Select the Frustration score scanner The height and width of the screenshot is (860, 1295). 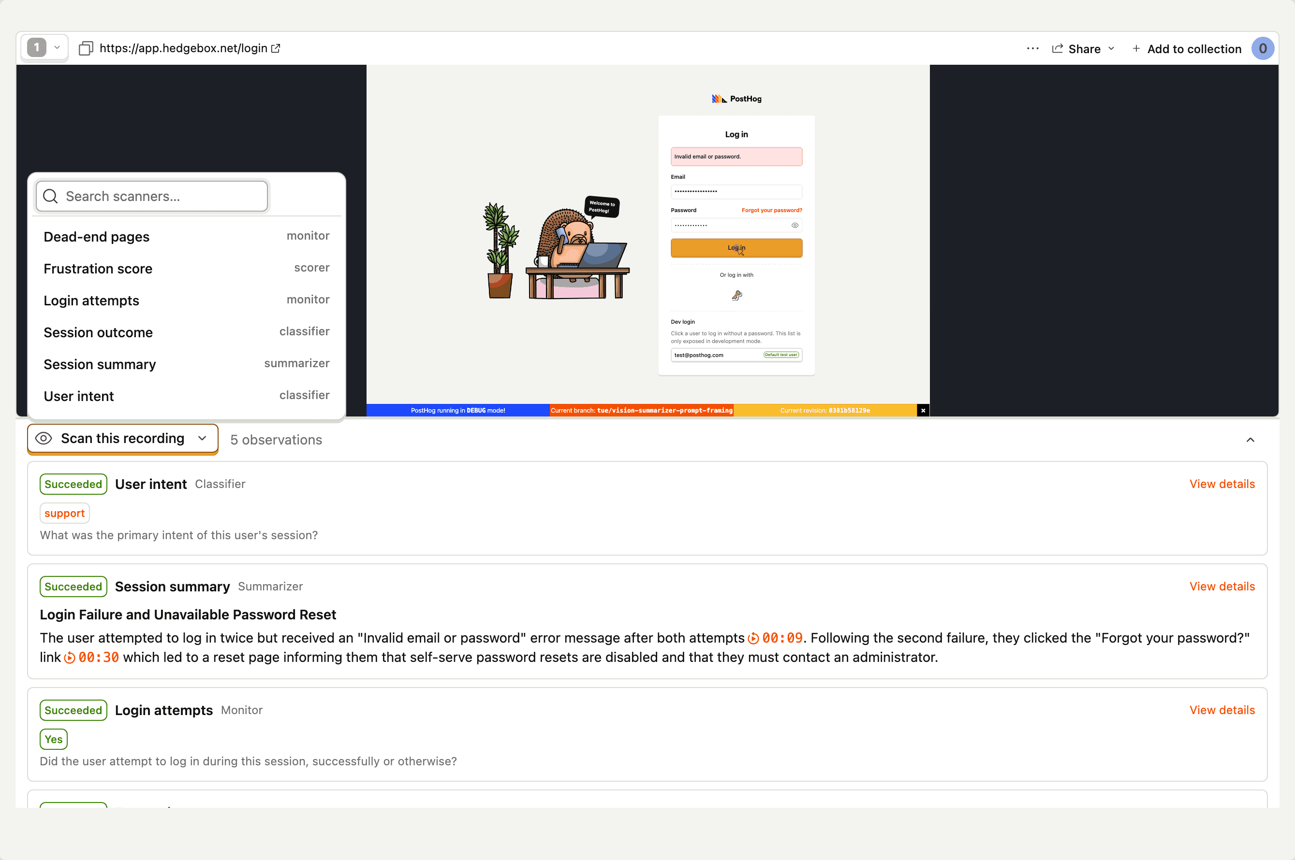click(186, 268)
